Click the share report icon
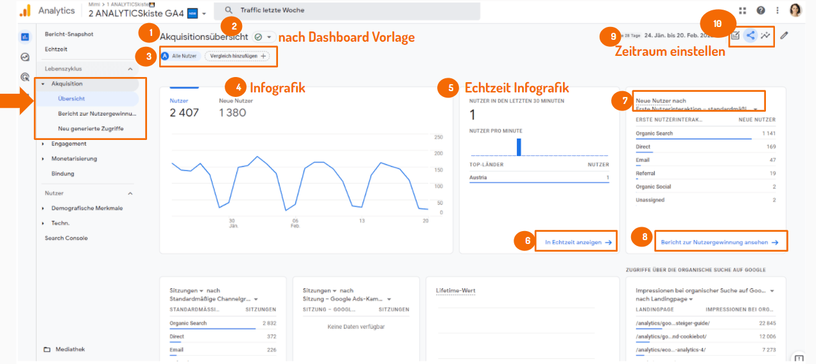This screenshot has width=816, height=364. (x=750, y=36)
